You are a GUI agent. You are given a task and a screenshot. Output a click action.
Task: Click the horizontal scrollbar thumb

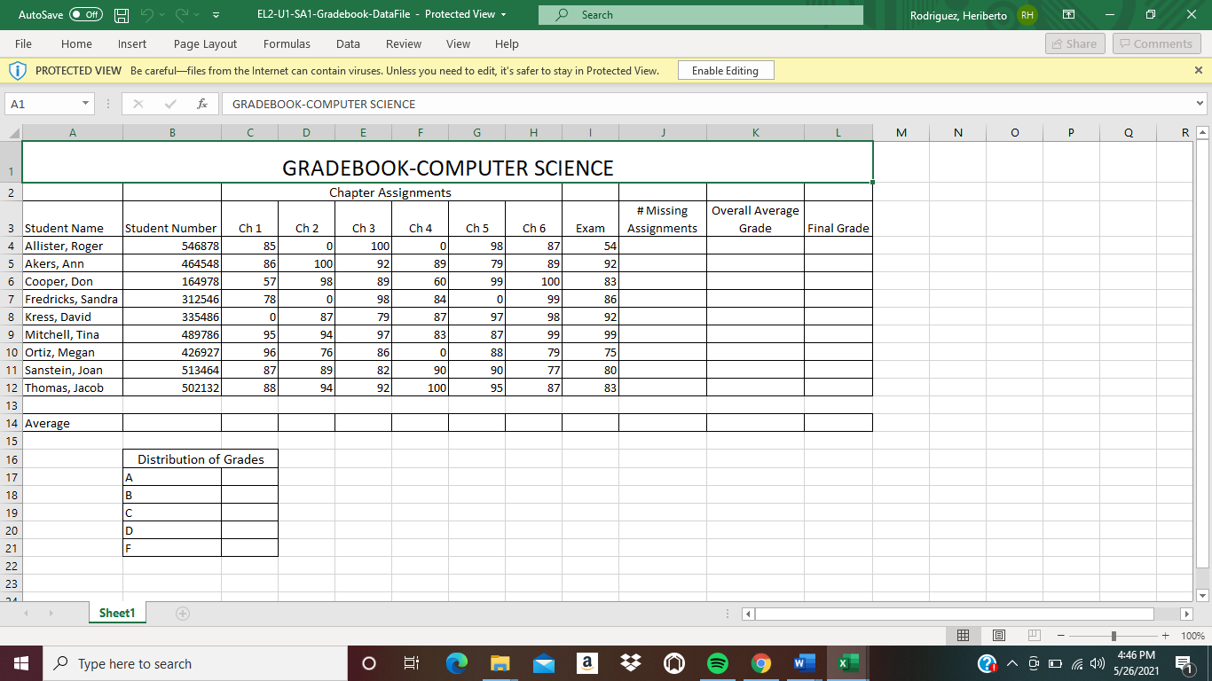tap(954, 614)
